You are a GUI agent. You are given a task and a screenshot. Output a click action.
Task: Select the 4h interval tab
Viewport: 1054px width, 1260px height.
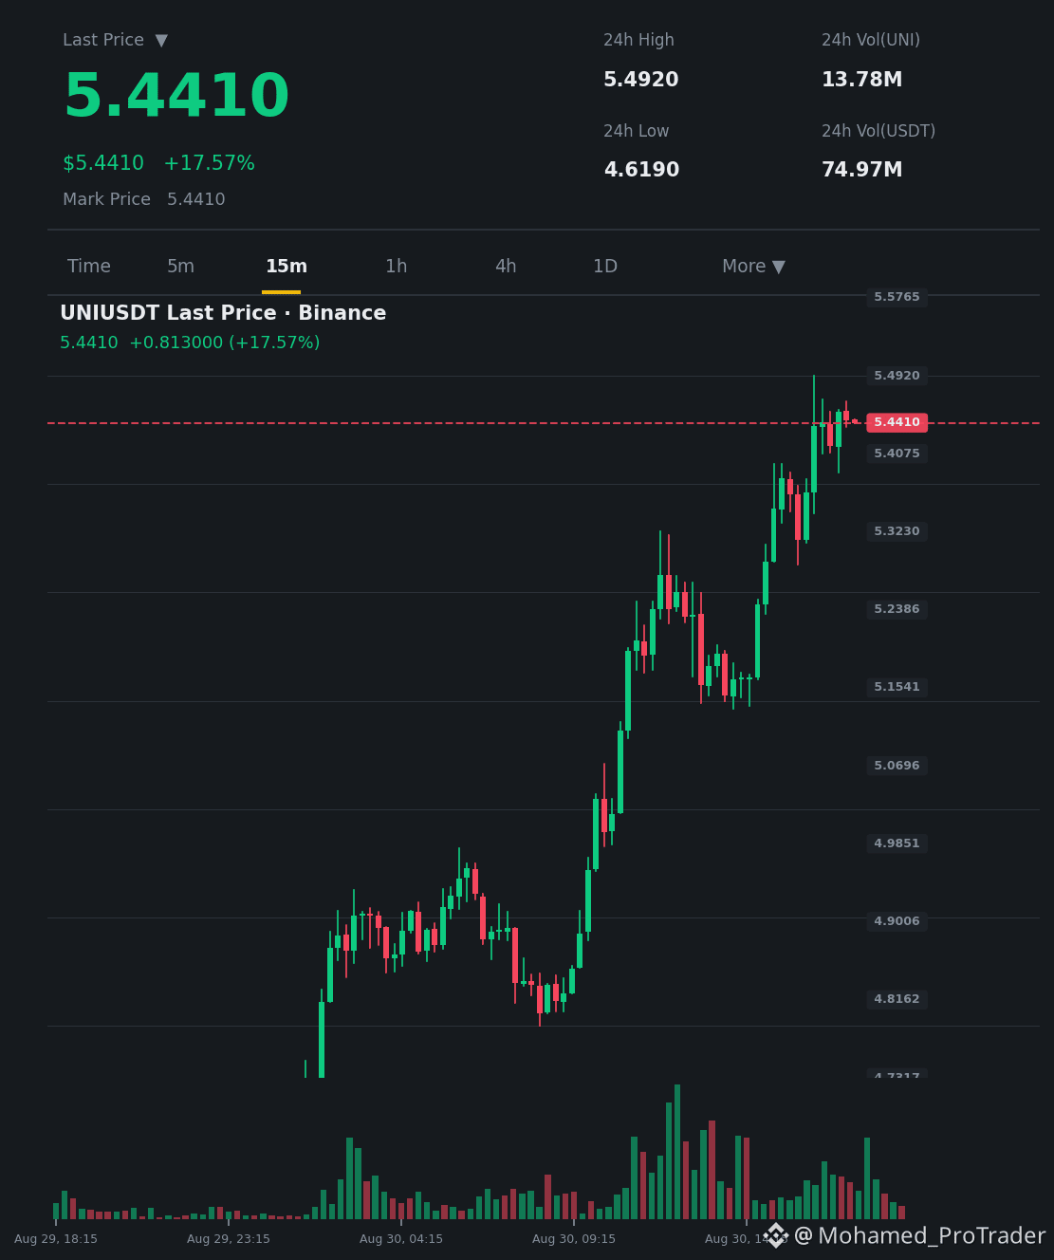pos(506,267)
